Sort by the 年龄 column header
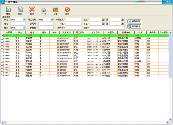The width and height of the screenshot is (173, 125). point(54,33)
